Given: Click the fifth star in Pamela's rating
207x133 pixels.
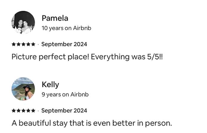Looking at the screenshot, I should (x=33, y=44).
